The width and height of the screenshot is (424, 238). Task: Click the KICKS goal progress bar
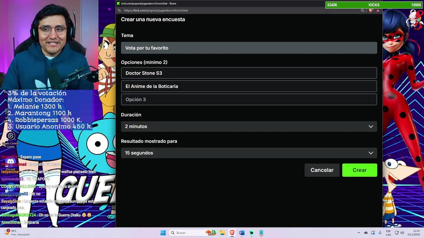(374, 5)
